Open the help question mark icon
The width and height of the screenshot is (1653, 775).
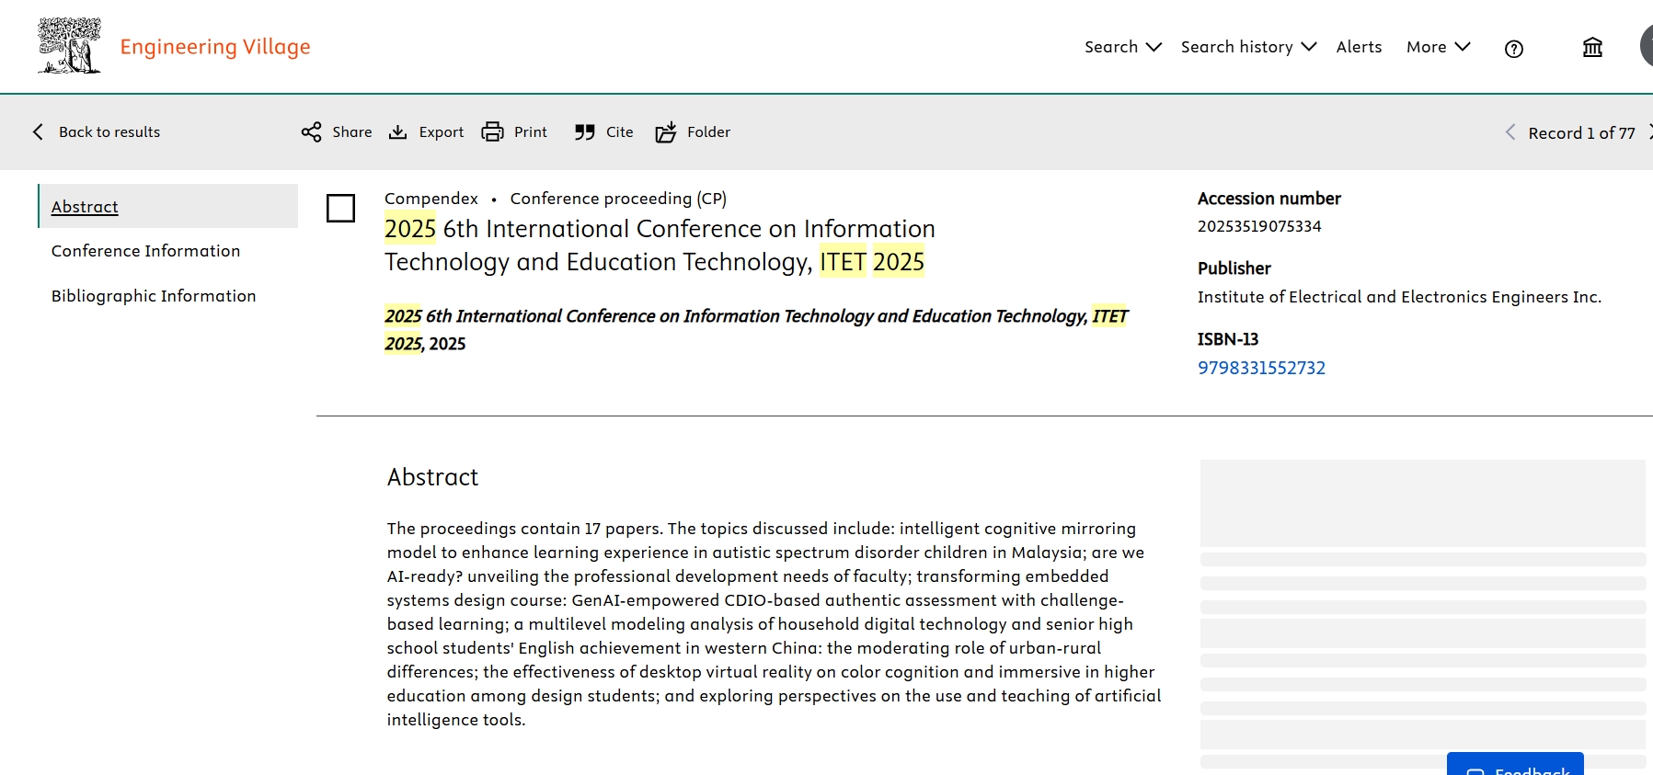1513,49
